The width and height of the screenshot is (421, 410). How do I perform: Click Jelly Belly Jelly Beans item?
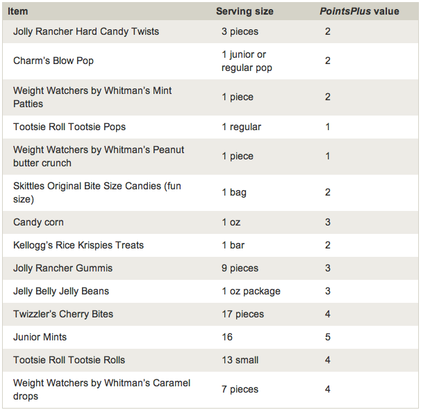(61, 291)
